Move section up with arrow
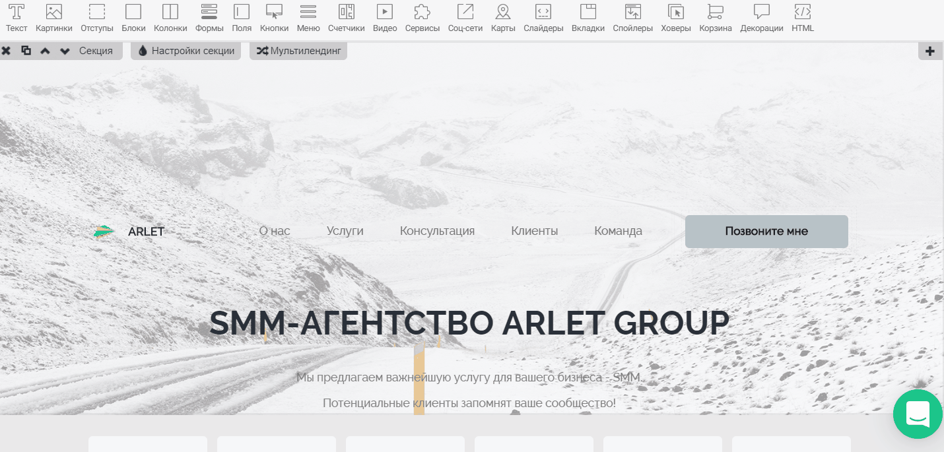The height and width of the screenshot is (452, 944). click(45, 51)
